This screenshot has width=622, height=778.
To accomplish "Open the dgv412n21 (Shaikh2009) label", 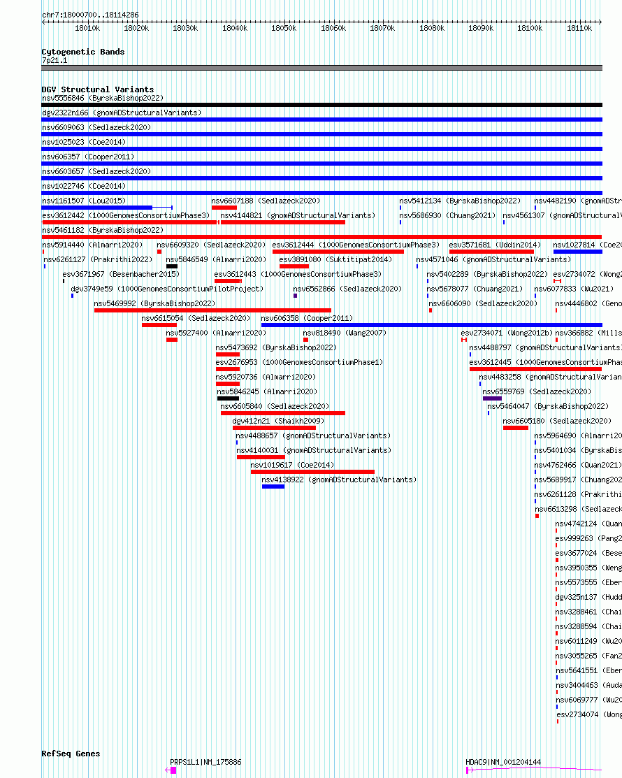I will tap(278, 422).
